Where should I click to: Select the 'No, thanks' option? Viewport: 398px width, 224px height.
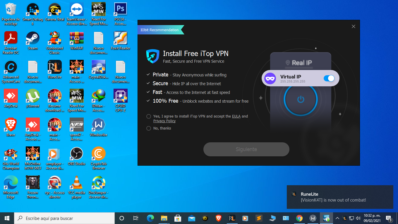149,128
